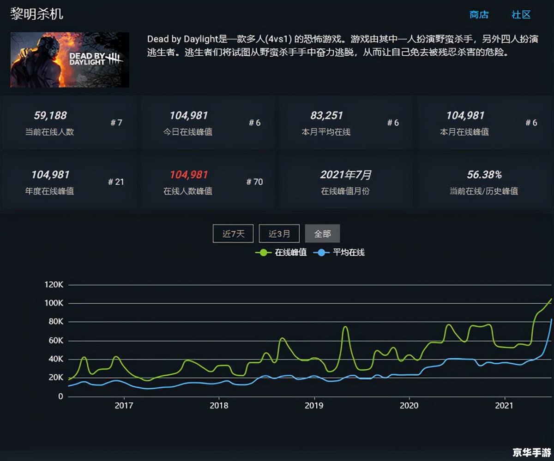Click the 20K y-axis label

(55, 378)
